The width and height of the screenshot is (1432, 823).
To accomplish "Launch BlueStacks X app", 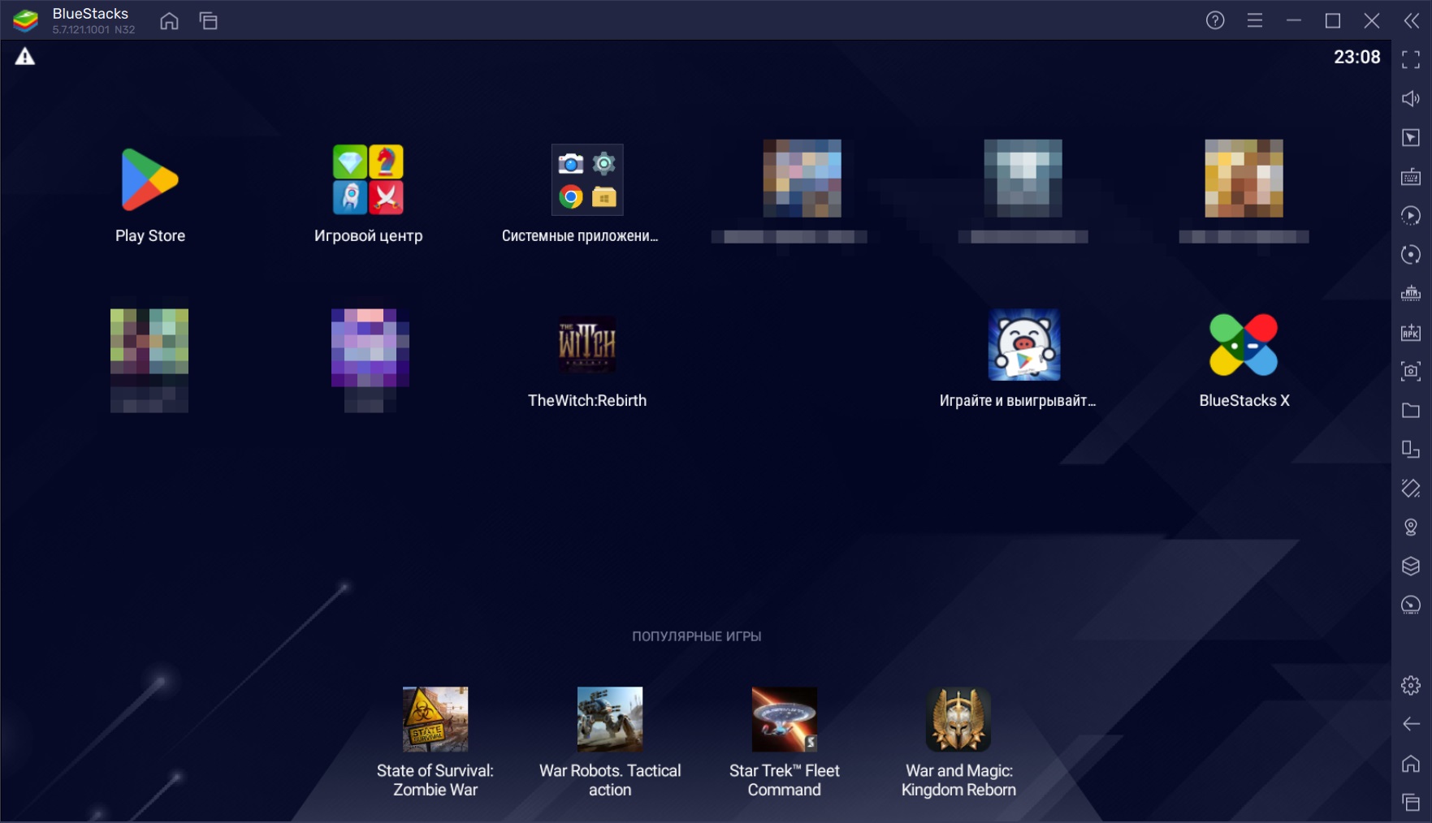I will point(1244,361).
